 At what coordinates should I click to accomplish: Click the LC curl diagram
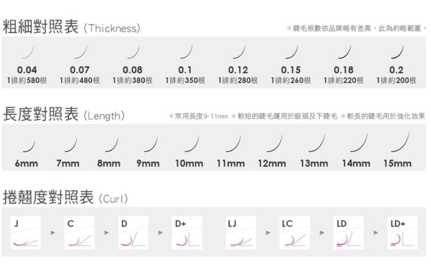click(295, 232)
